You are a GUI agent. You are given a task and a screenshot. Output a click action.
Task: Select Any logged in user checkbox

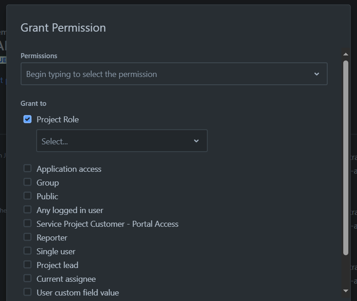[27, 210]
